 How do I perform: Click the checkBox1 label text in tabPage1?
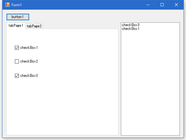[x=29, y=48]
